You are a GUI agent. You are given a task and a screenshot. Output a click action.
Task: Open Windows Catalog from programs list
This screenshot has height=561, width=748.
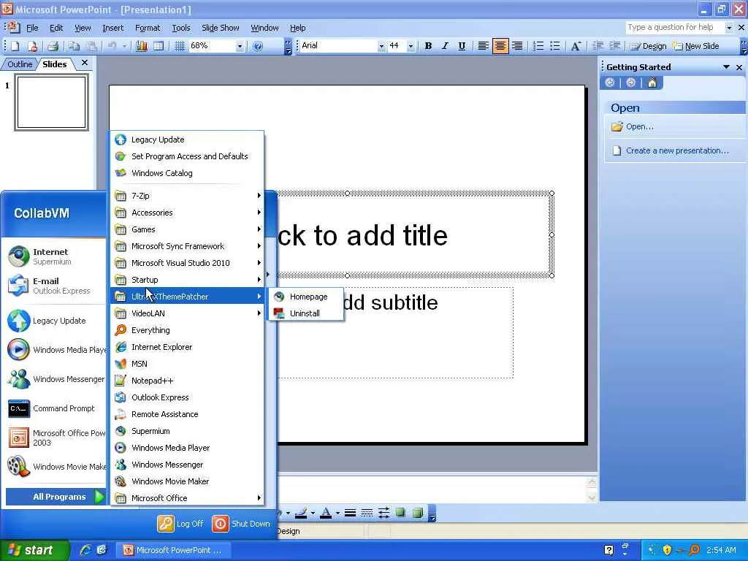(188, 173)
